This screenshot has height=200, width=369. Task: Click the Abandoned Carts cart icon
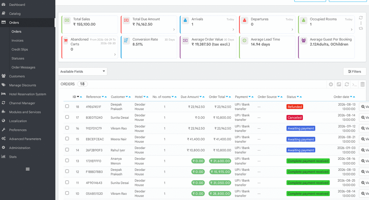65,40
